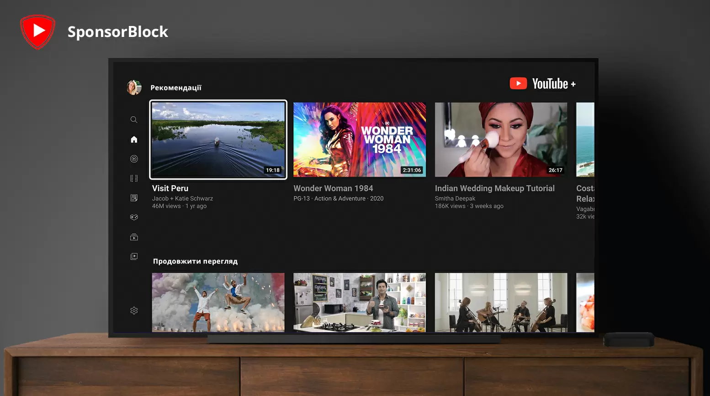
Task: Open Indian Wedding Makeup Tutorial thumbnail
Action: pyautogui.click(x=501, y=140)
